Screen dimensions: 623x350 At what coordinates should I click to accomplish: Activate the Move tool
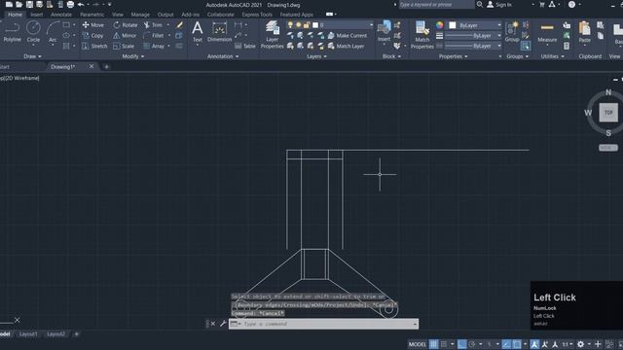93,25
